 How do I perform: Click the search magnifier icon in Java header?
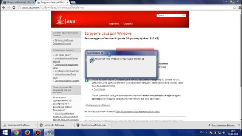click(x=184, y=15)
